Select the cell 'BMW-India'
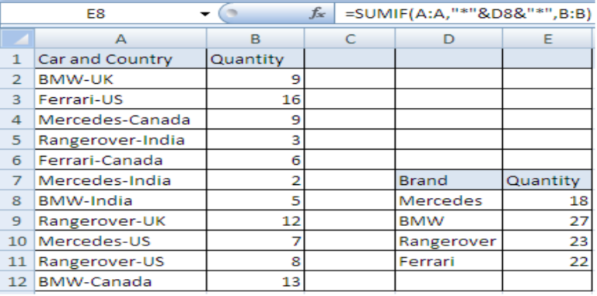Image resolution: width=597 pixels, height=296 pixels. [120, 200]
